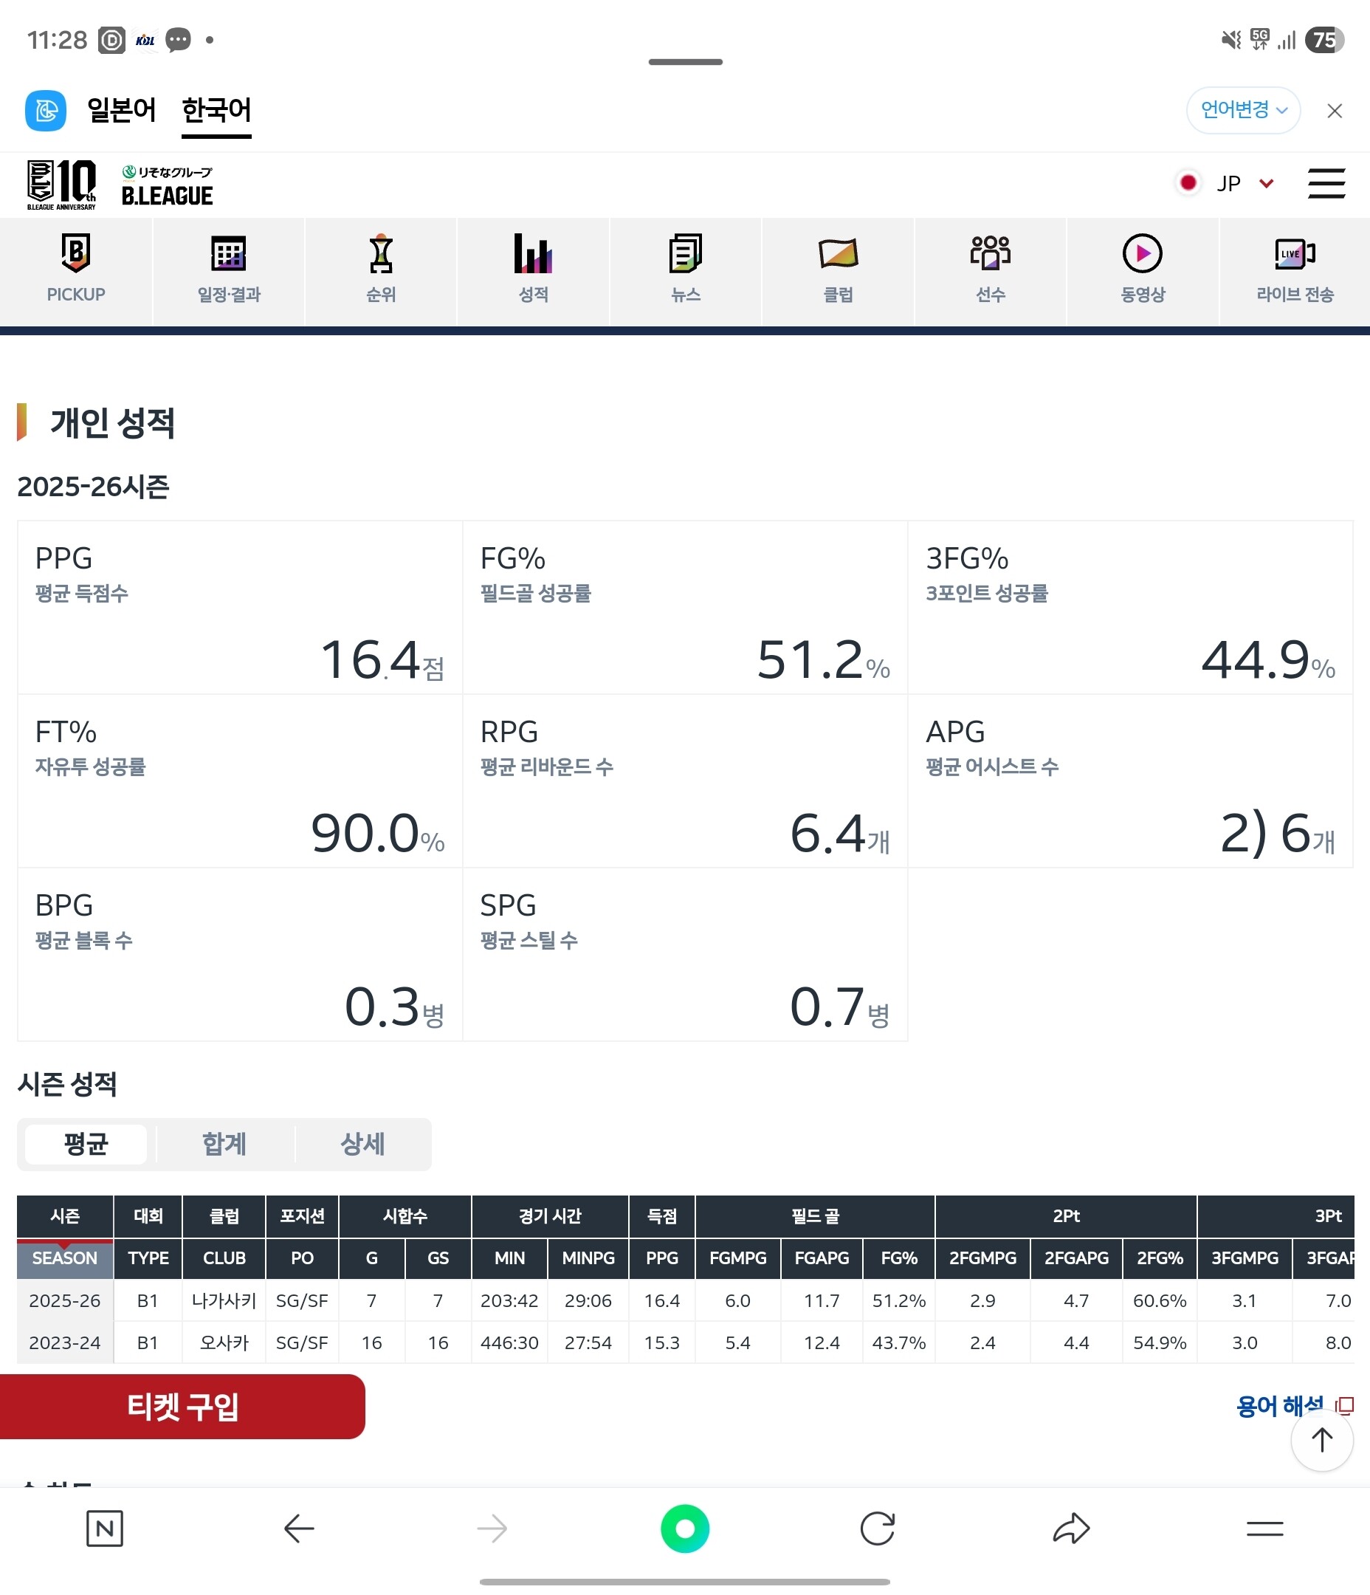Click the 51.2% field goal cell in table
This screenshot has height=1595, width=1370.
coord(899,1300)
